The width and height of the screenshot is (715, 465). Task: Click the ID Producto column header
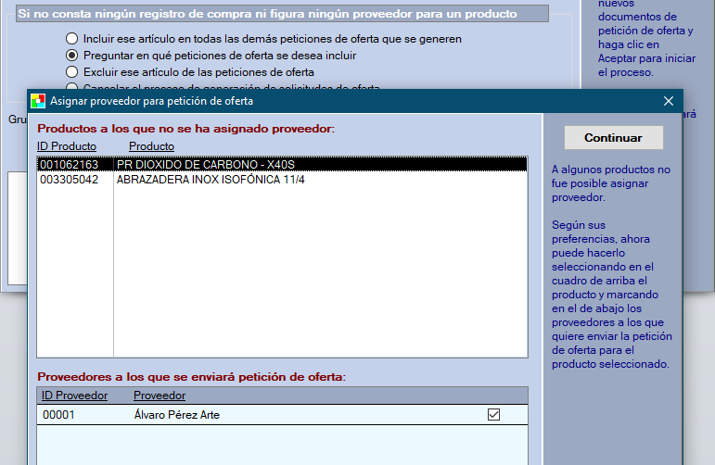click(x=67, y=146)
